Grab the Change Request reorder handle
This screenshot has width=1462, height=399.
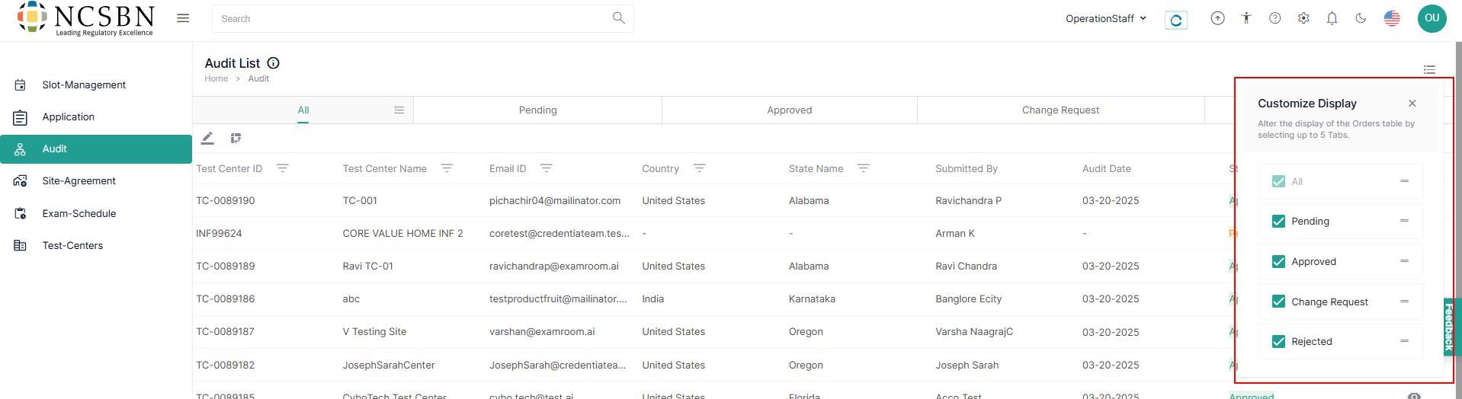[x=1404, y=302]
